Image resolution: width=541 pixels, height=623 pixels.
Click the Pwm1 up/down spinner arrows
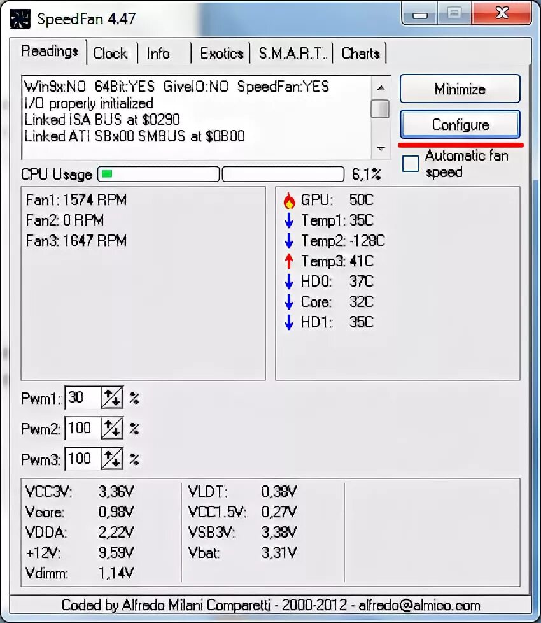click(x=112, y=397)
